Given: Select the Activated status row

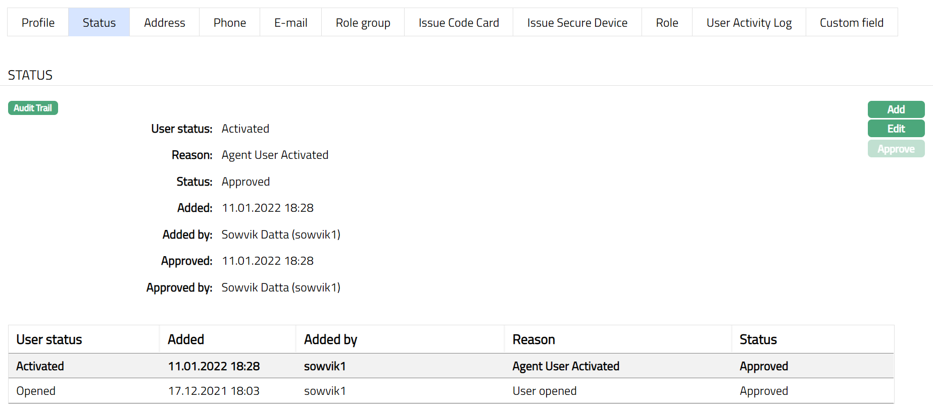Looking at the screenshot, I should tap(451, 366).
